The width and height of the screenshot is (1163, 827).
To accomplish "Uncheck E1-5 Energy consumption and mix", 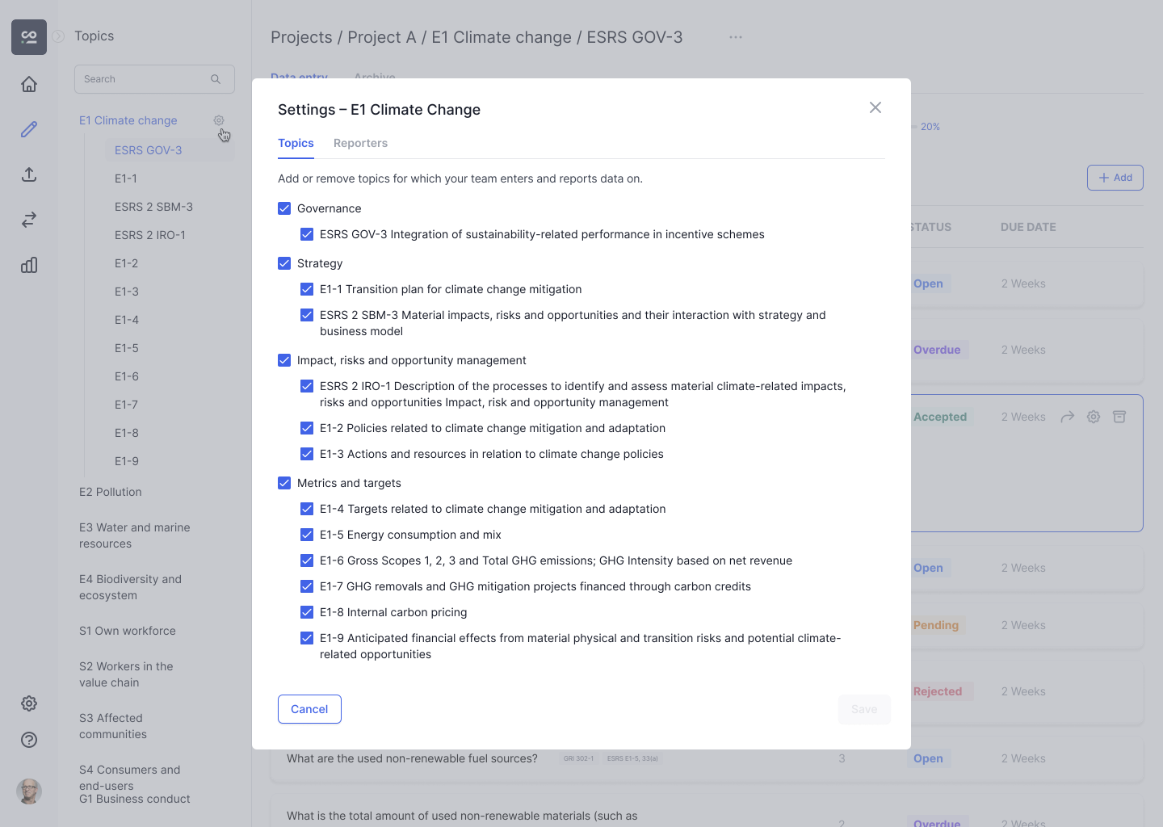I will click(307, 535).
